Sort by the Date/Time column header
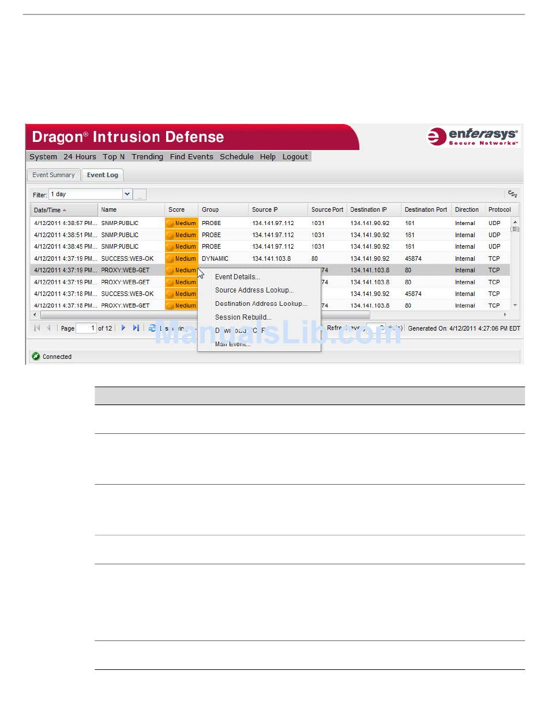Screen dimensions: 548x727 64,210
